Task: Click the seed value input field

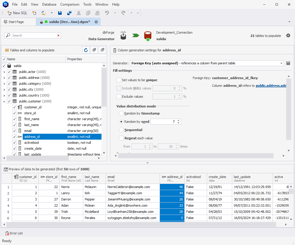Action: coord(164,122)
